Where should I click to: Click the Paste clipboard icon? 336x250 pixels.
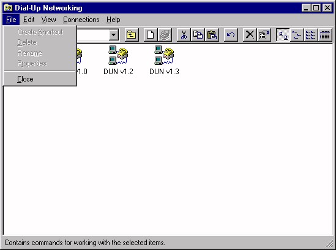212,35
